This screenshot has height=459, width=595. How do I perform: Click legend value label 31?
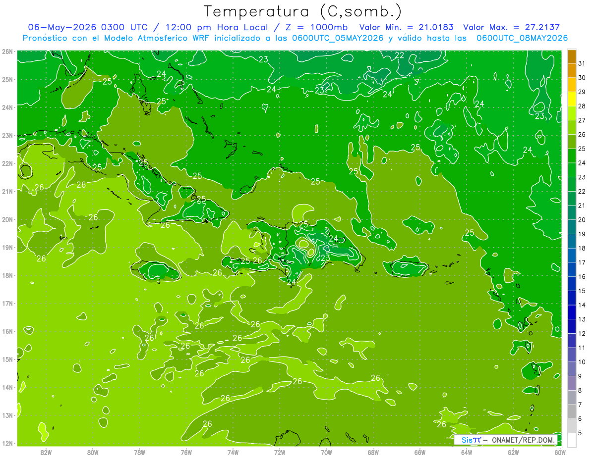582,63
